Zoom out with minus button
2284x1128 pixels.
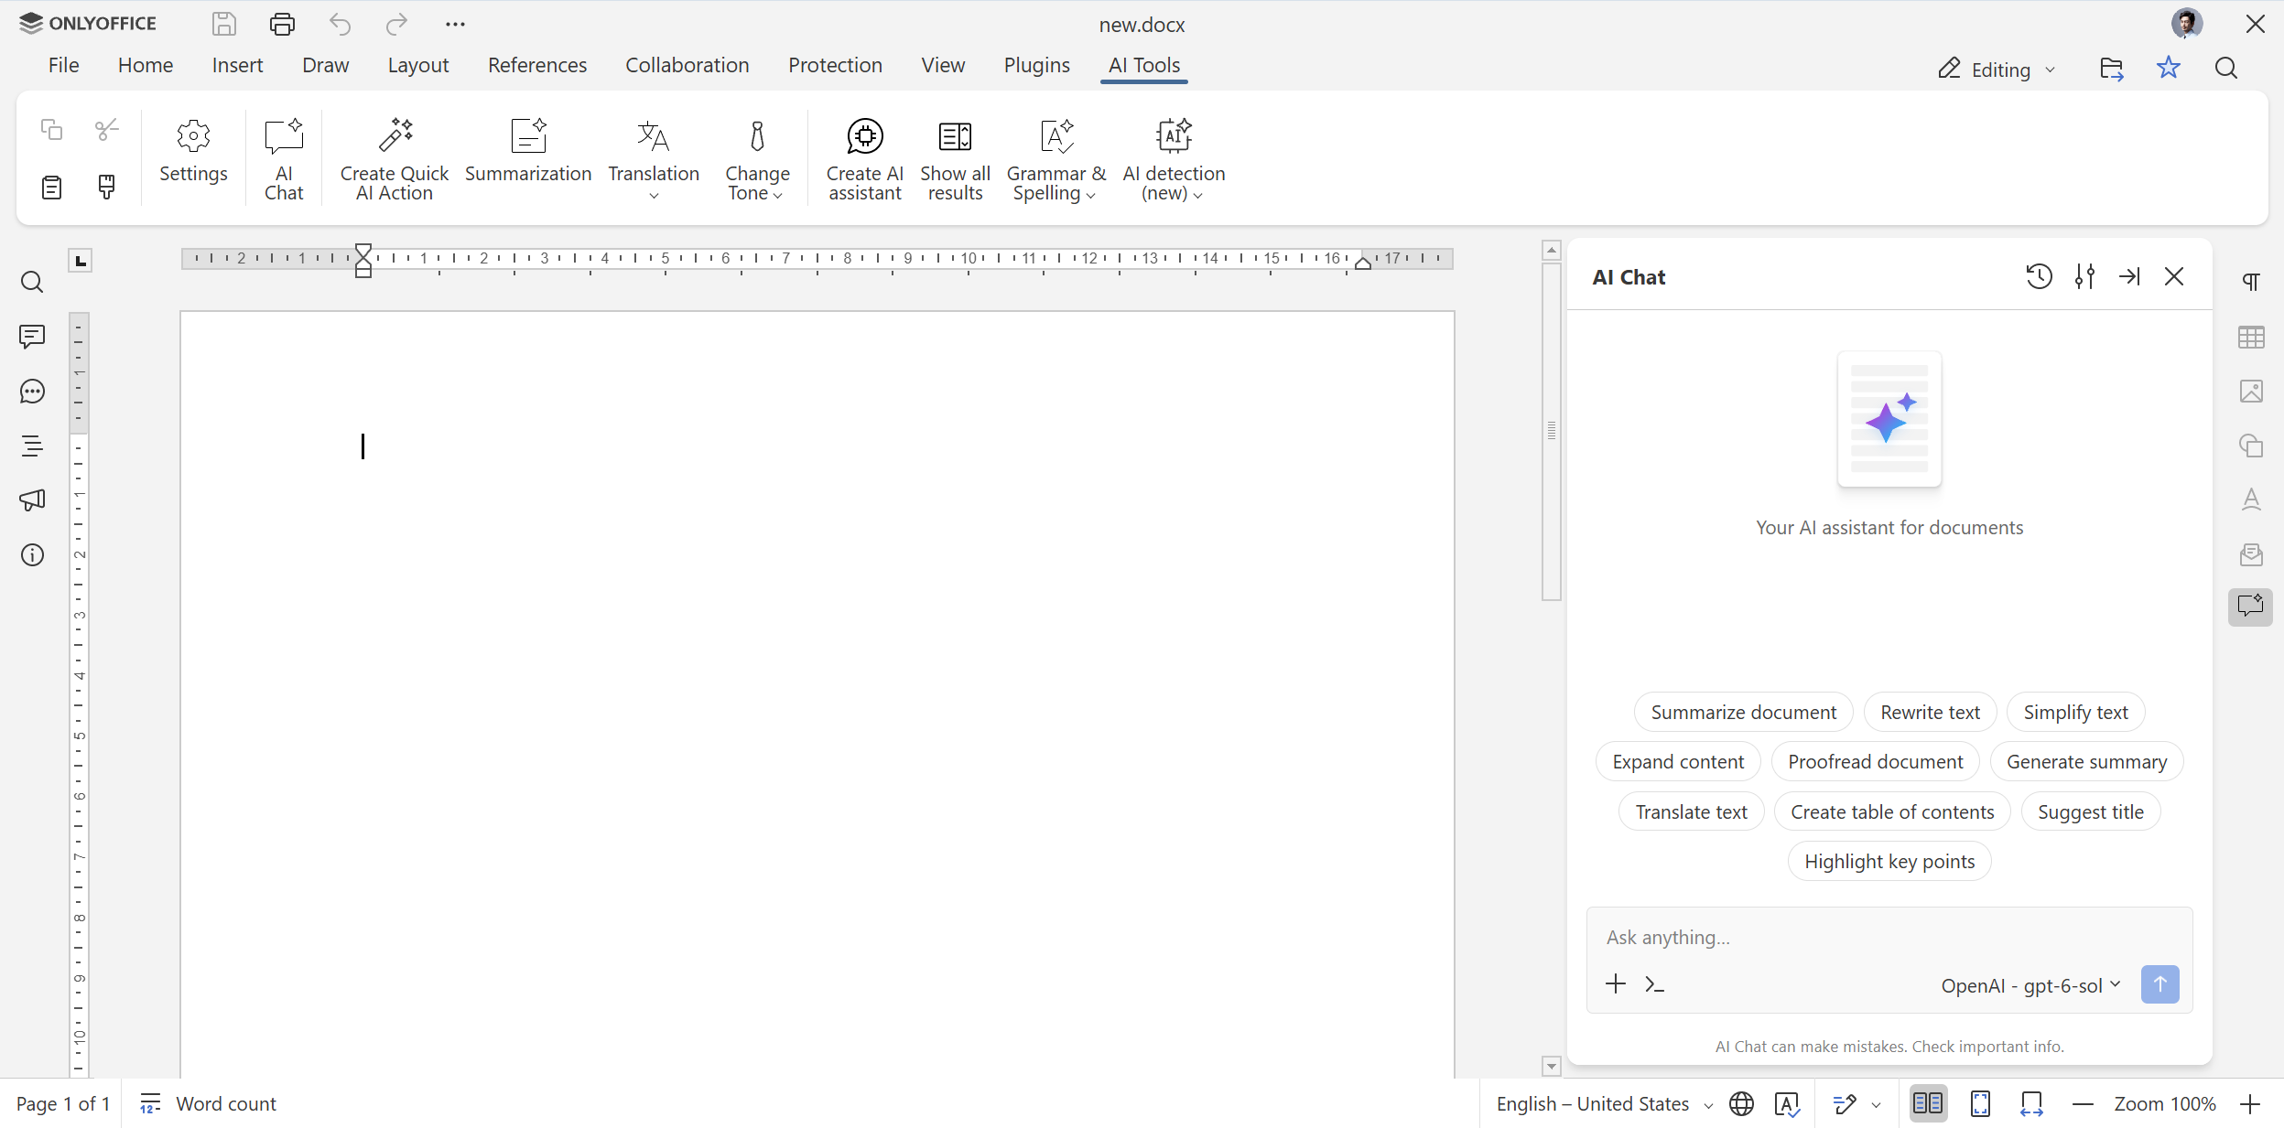click(2083, 1104)
